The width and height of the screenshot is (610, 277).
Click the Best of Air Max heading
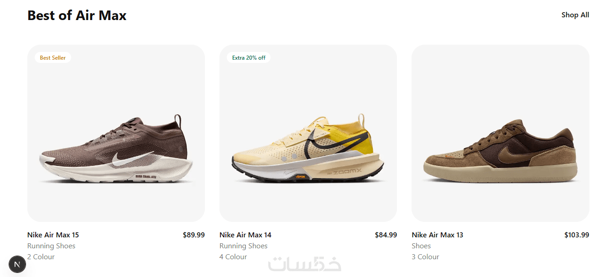(x=77, y=15)
